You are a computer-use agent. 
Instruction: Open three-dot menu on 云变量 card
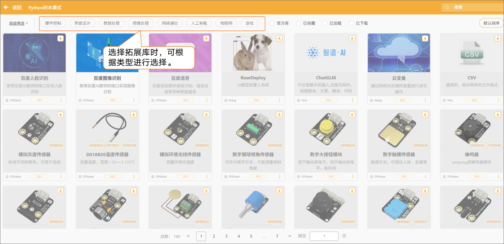tap(425, 100)
